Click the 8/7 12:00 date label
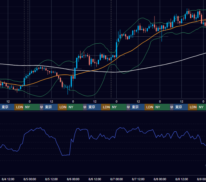 (x=138, y=179)
